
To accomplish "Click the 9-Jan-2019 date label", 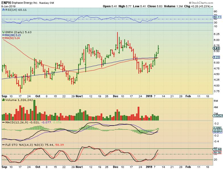I will [9, 6].
